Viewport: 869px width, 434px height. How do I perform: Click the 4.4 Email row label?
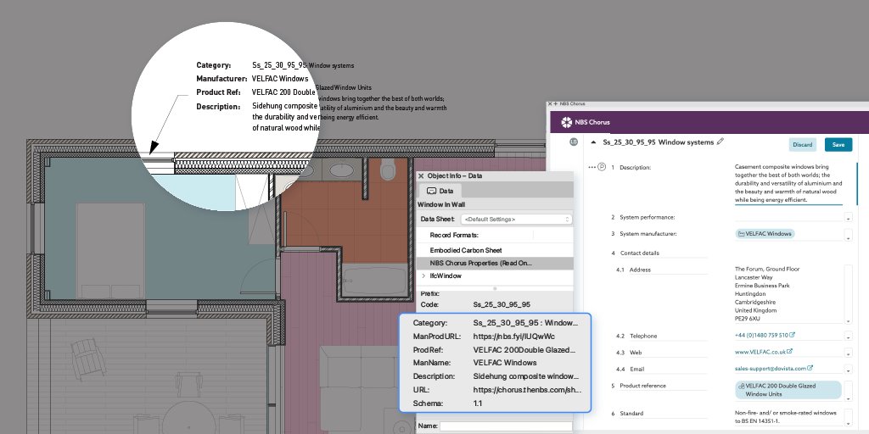(x=636, y=370)
